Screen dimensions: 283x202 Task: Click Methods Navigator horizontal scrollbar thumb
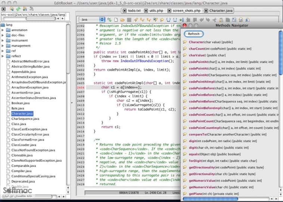click(210, 199)
